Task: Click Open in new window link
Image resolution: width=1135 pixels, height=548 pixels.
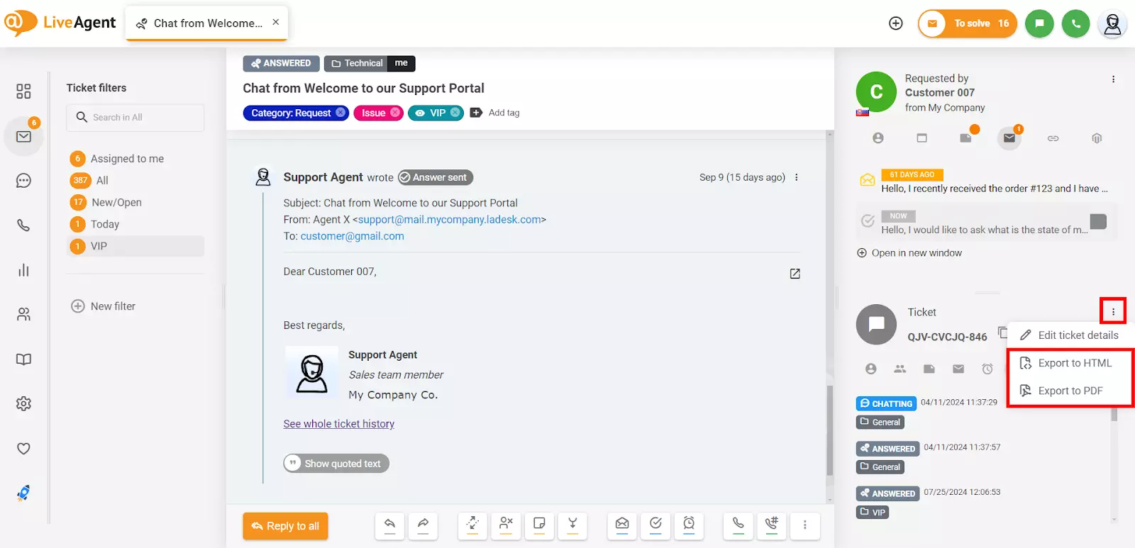Action: click(909, 253)
